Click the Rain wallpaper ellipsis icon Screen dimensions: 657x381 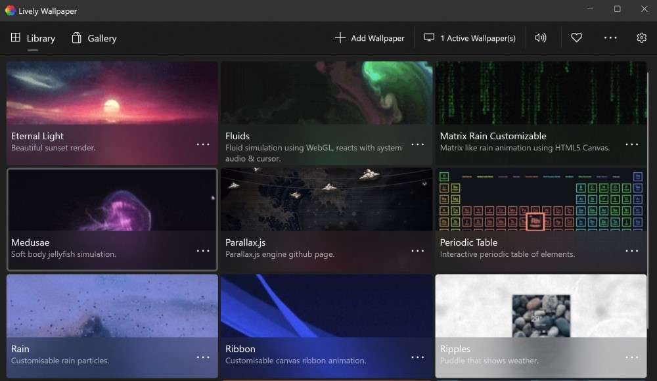coord(203,357)
